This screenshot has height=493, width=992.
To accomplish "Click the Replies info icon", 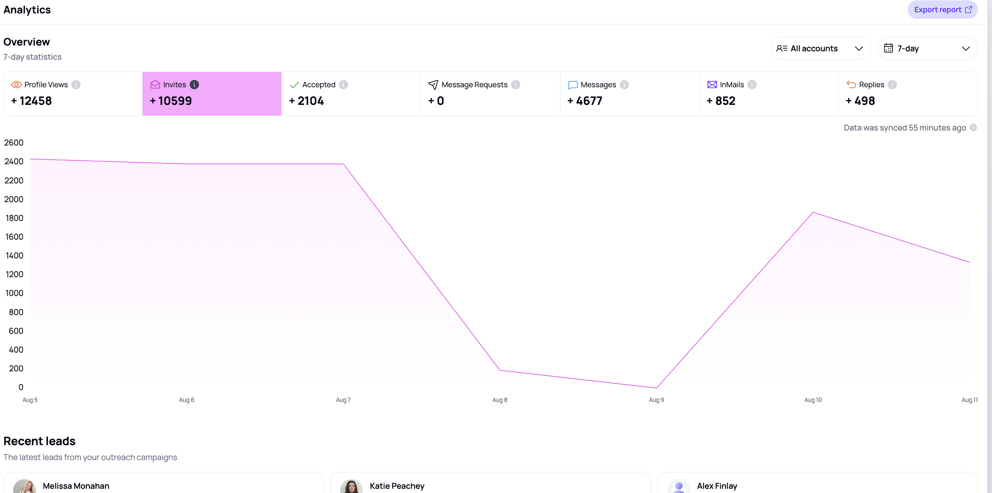I will coord(892,85).
